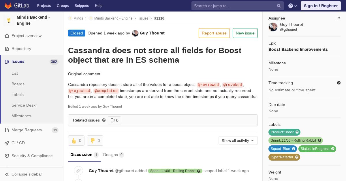Click the Status::InProgress label help icon
The image size is (346, 181).
click(333, 149)
